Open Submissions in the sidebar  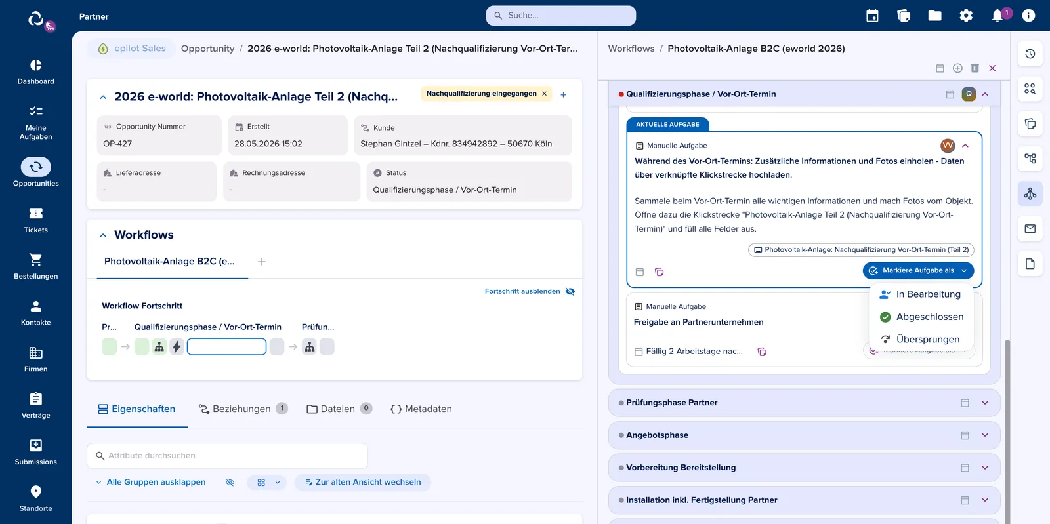(x=35, y=453)
